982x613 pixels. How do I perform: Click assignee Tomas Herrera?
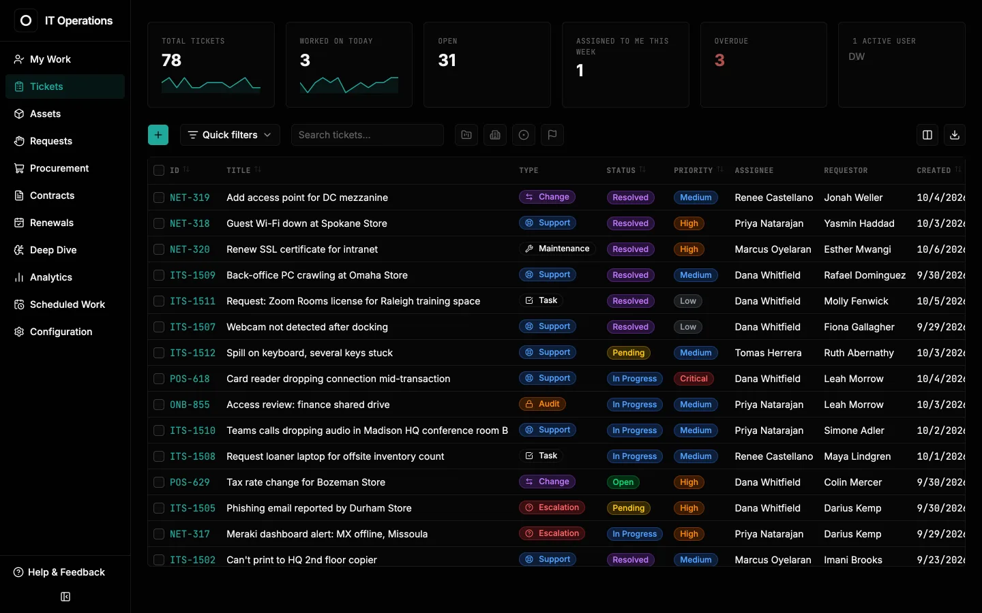point(768,353)
